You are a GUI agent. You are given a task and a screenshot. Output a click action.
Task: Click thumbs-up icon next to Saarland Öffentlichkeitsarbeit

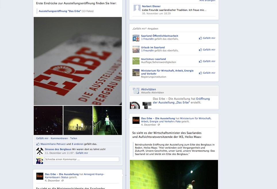coord(200,38)
